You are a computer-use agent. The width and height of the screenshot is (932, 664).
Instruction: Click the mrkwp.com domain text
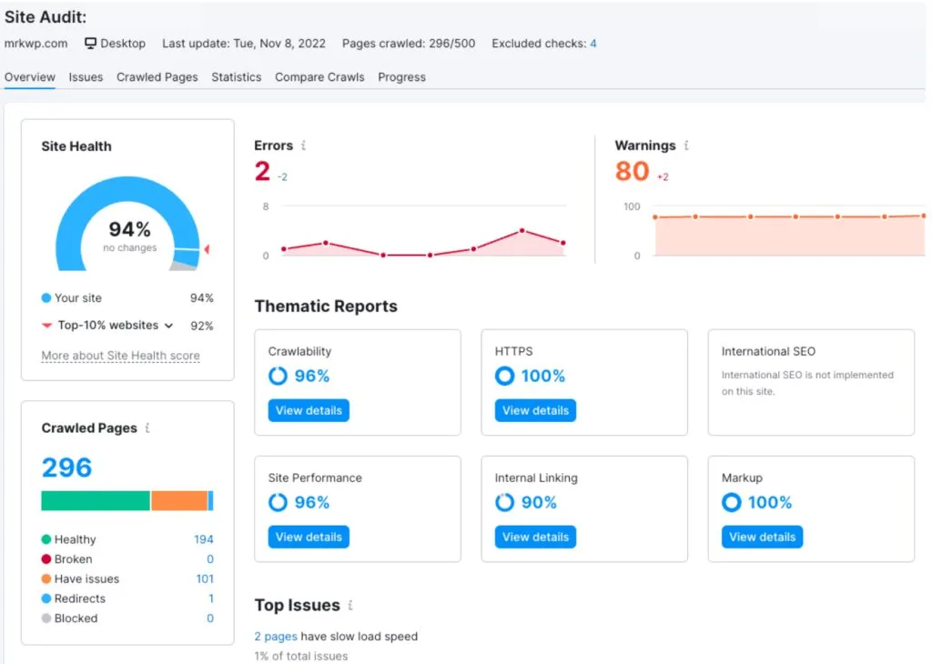[35, 44]
